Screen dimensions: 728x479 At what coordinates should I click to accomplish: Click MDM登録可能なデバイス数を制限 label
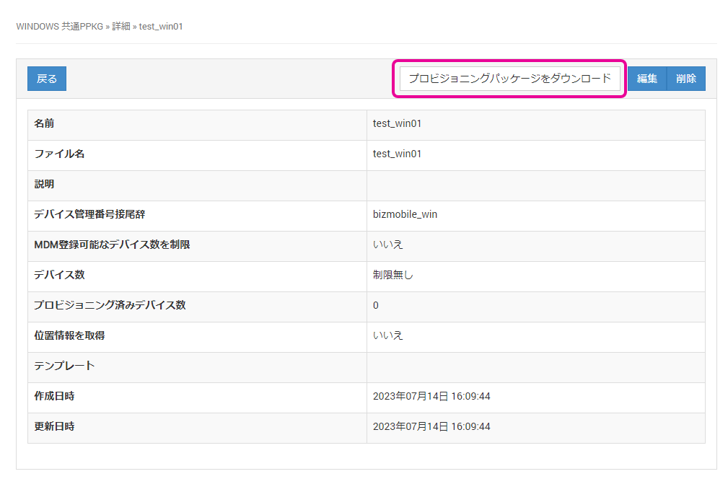[x=112, y=245]
